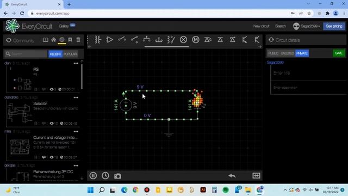The height and width of the screenshot is (196, 348).
Task: Click Search in the header
Action: click(281, 26)
